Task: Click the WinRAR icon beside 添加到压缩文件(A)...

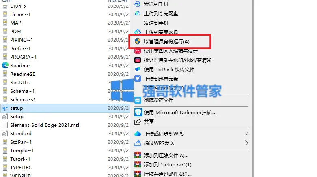Action: 138,155
